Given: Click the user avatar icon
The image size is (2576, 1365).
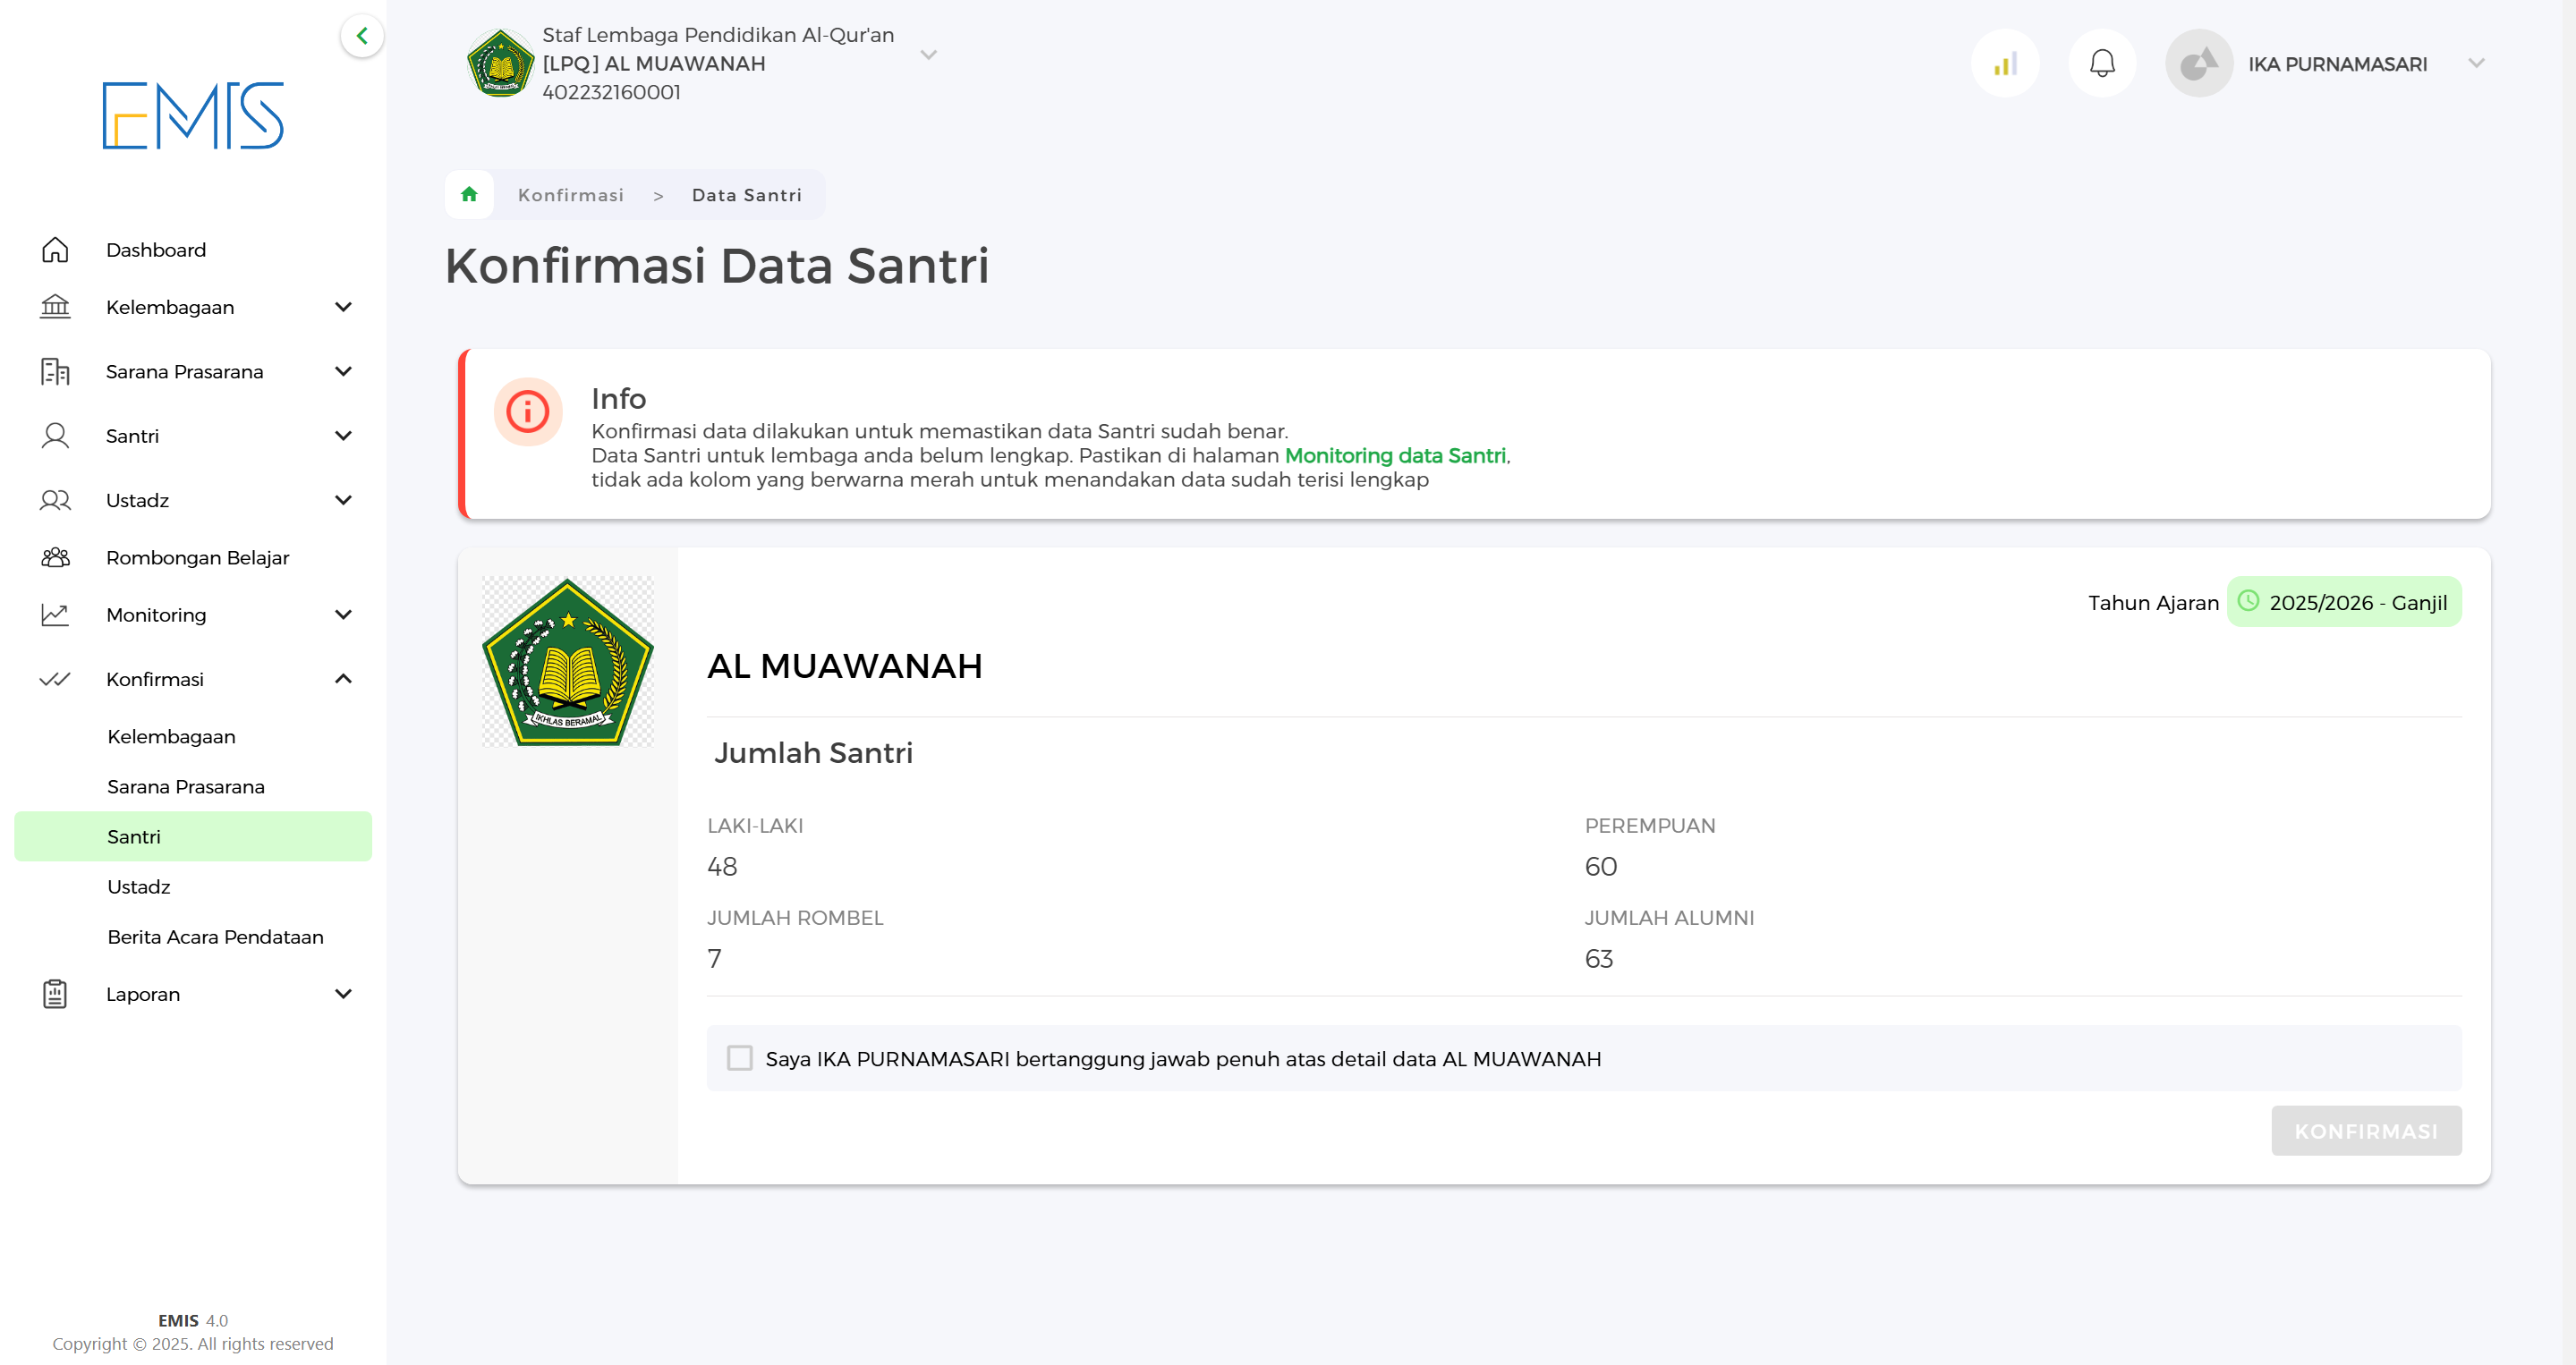Looking at the screenshot, I should click(x=2198, y=63).
